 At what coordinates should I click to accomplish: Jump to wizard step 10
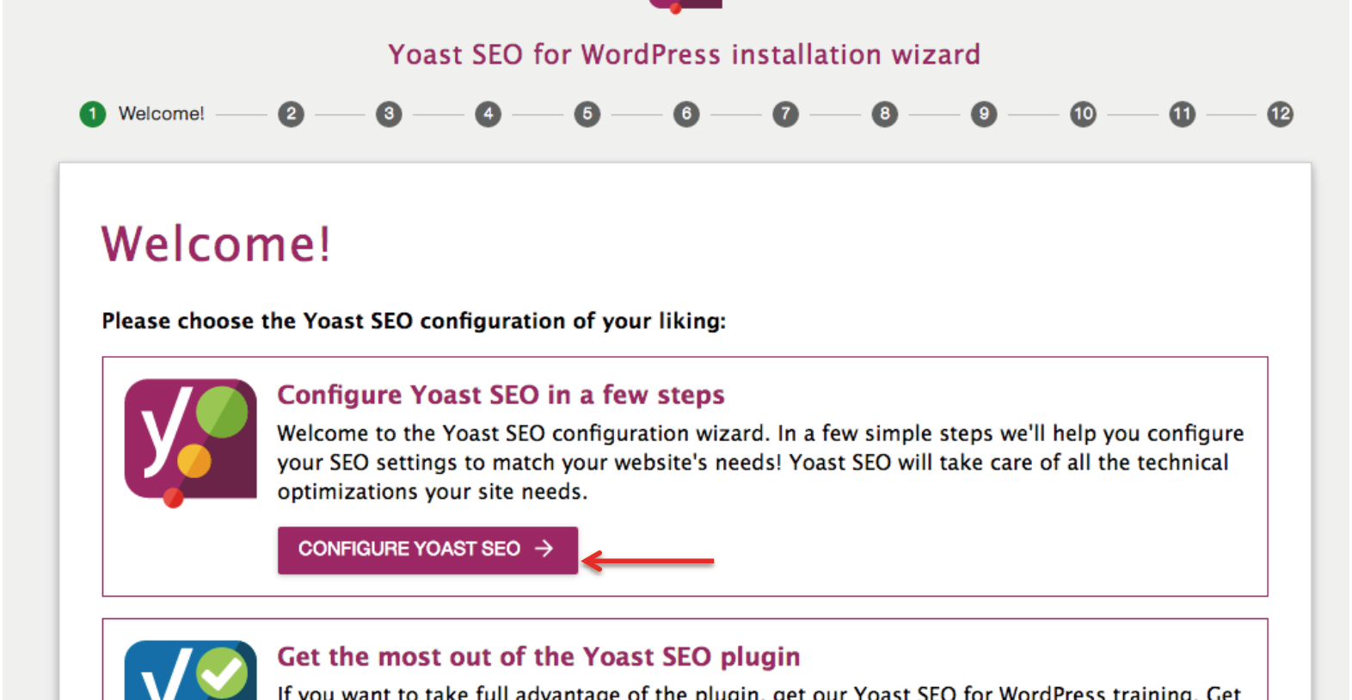(1082, 114)
